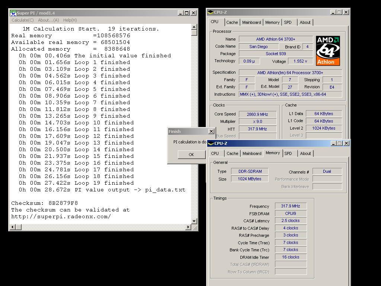The height and width of the screenshot is (286, 381).
Task: Switch to Cache tab in upper CPU-Z
Action: coord(232,22)
